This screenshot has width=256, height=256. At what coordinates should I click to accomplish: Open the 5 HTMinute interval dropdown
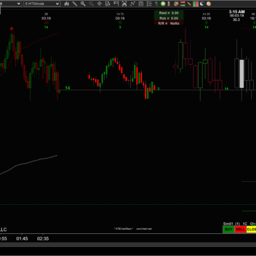[42, 3]
